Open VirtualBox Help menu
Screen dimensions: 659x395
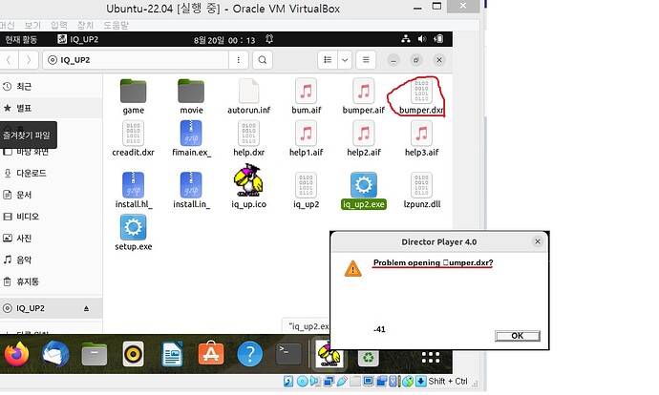[116, 25]
